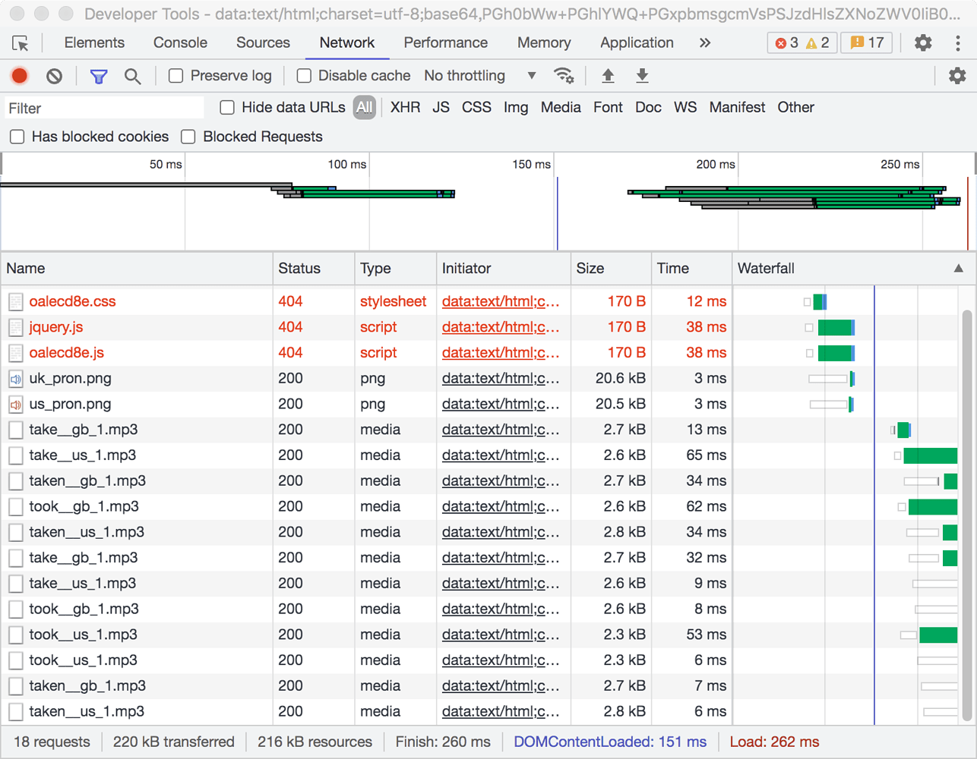Open the Performance tab
Screen dimensions: 977x759
(445, 43)
